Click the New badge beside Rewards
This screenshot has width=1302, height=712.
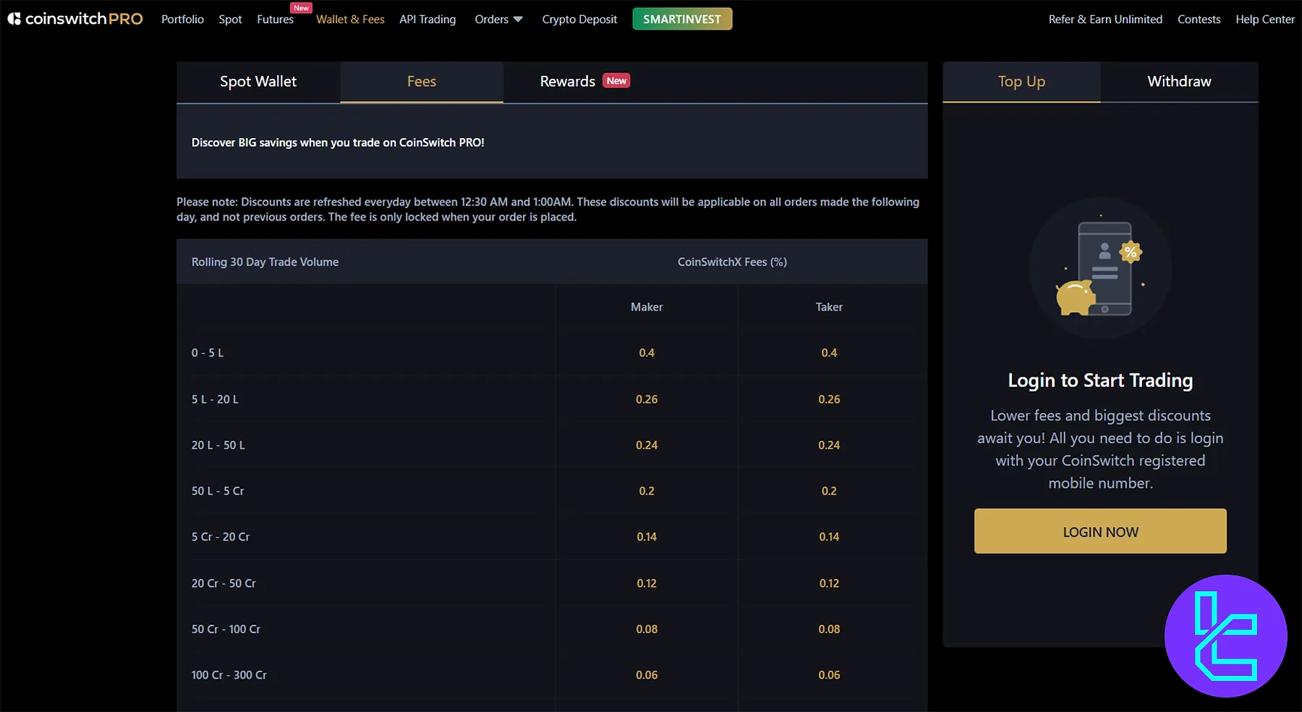616,81
